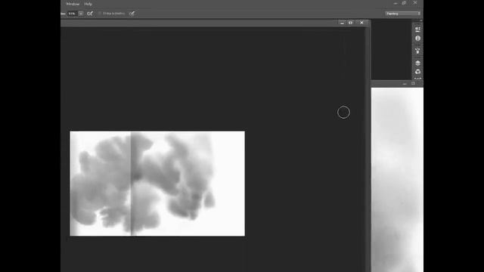This screenshot has height=272, width=484.
Task: Open the Help menu
Action: point(88,4)
